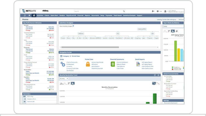Image resolution: width=206 pixels, height=116 pixels.
Task: Click the NetSuite logo
Action: (x=29, y=11)
